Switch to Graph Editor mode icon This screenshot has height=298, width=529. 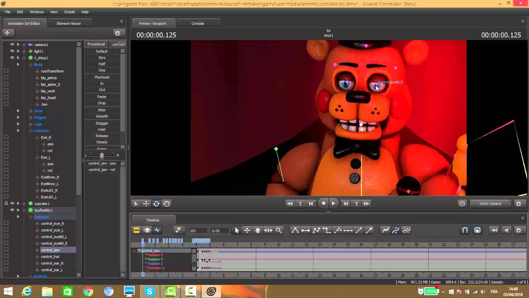click(x=157, y=231)
